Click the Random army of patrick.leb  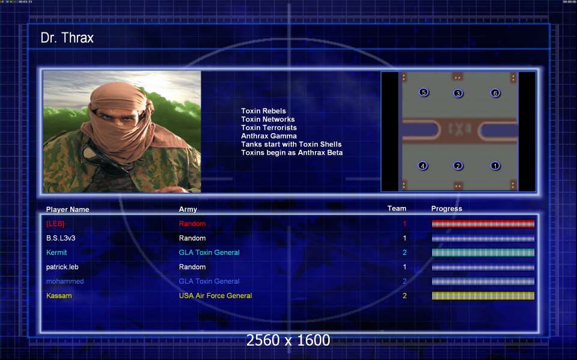coord(192,267)
